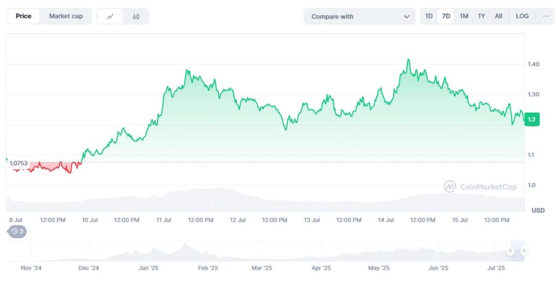Click left range handle on mini timeline
Screen dimensions: 559x284
[x=510, y=251]
